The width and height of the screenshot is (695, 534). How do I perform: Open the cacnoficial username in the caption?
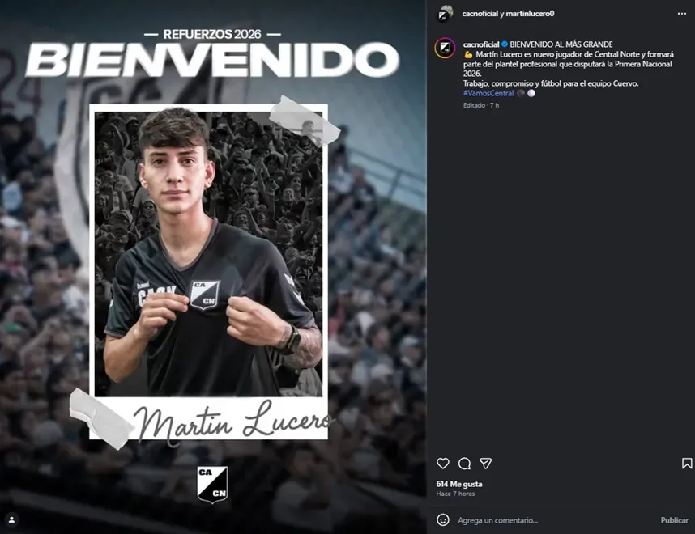point(481,44)
